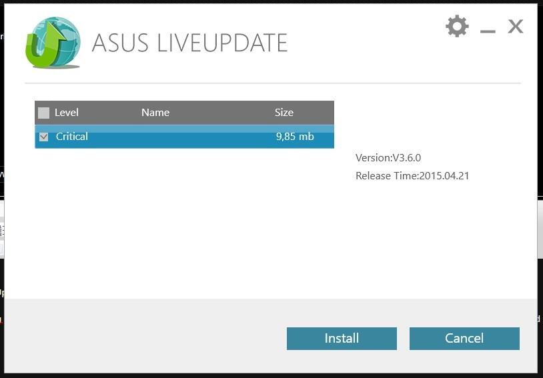This screenshot has width=543, height=378.
Task: Select the Critical update row label
Action: (72, 137)
